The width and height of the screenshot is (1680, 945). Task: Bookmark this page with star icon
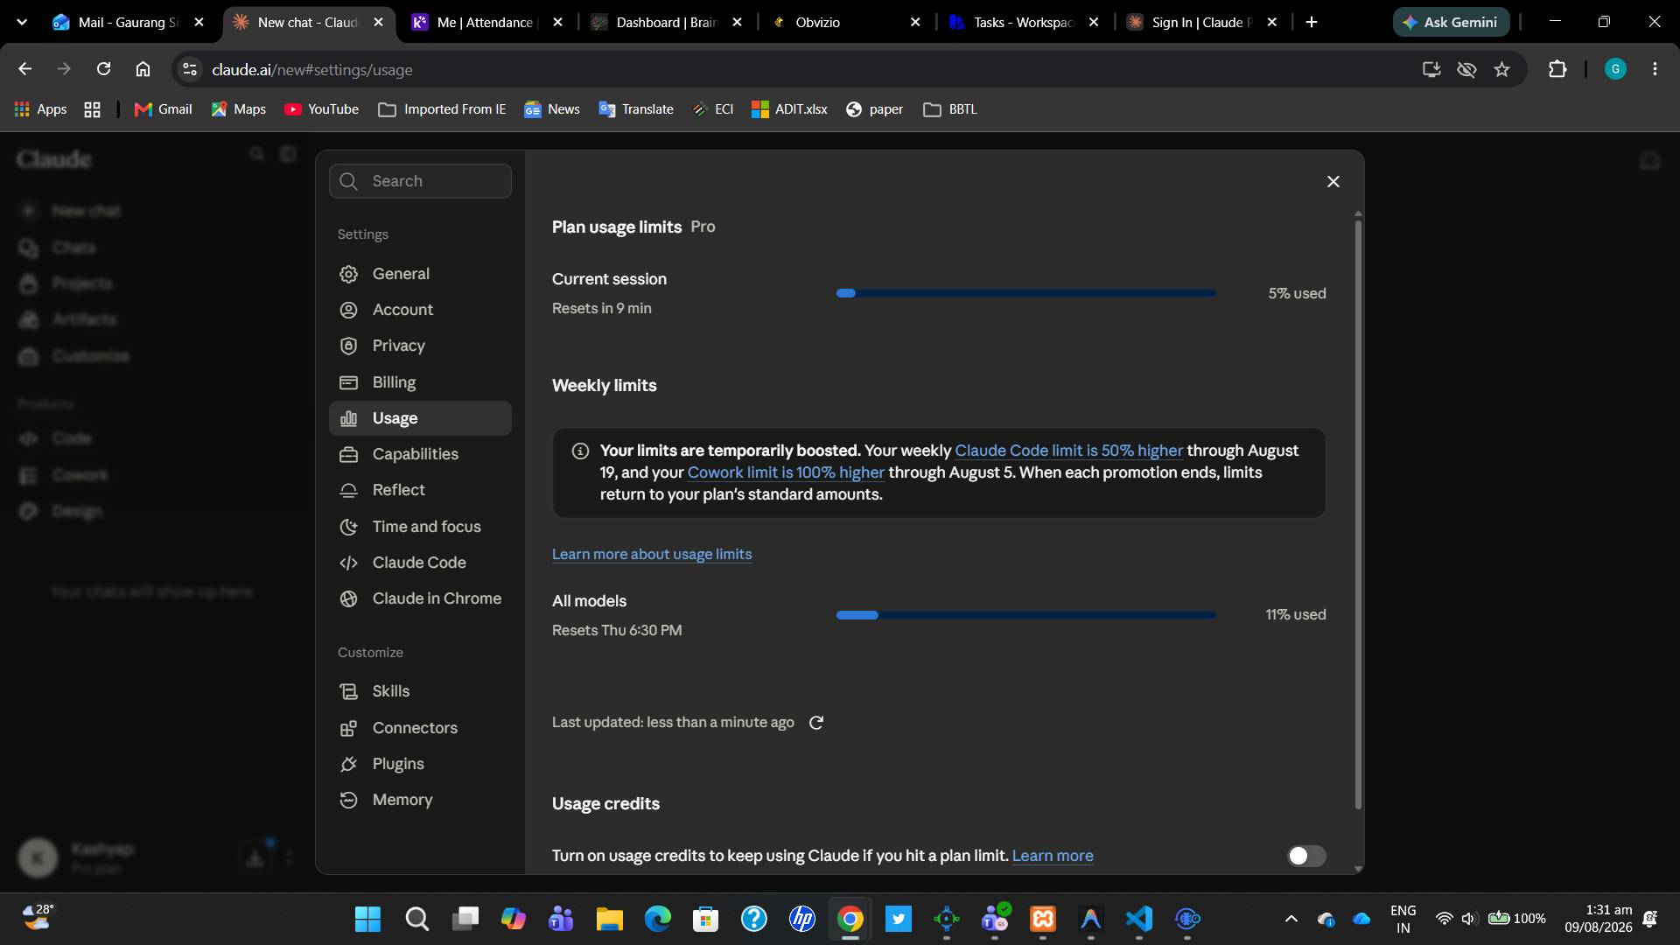click(x=1502, y=69)
